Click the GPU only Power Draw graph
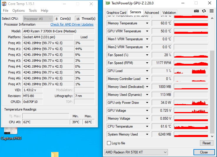This screenshot has height=157, width=217. coord(191,103)
